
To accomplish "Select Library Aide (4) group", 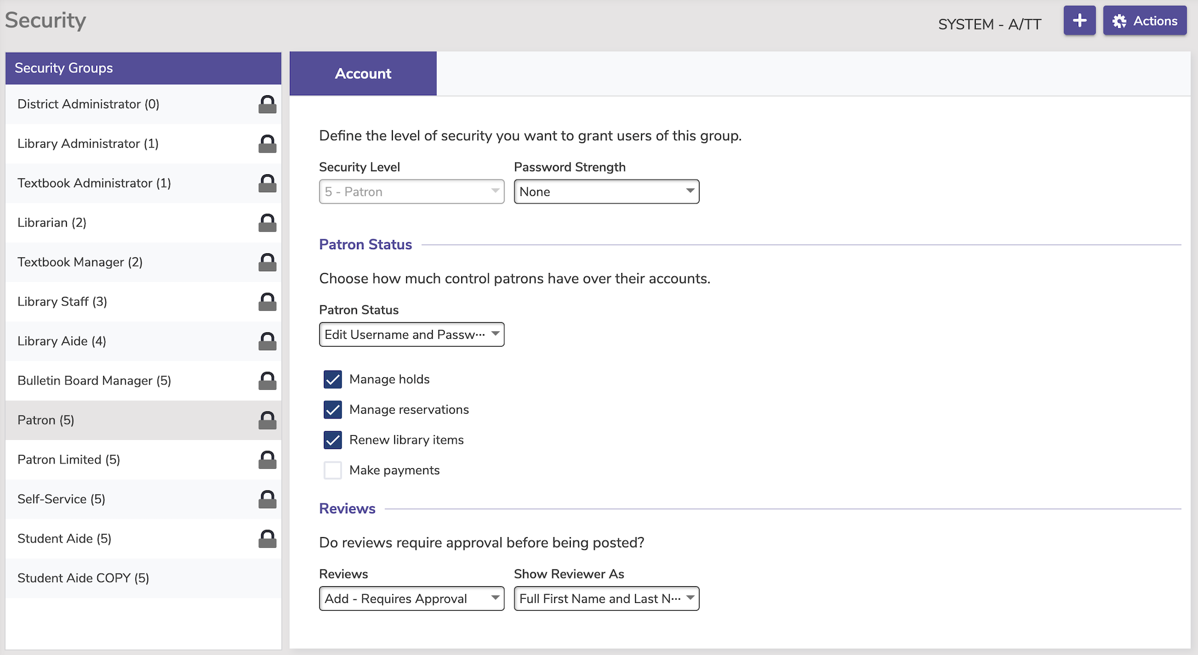I will point(143,341).
